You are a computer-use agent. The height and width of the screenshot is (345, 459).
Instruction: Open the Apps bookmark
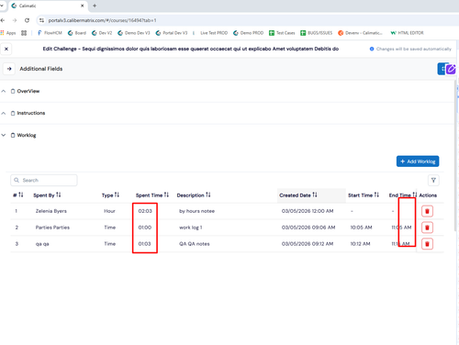pos(8,33)
